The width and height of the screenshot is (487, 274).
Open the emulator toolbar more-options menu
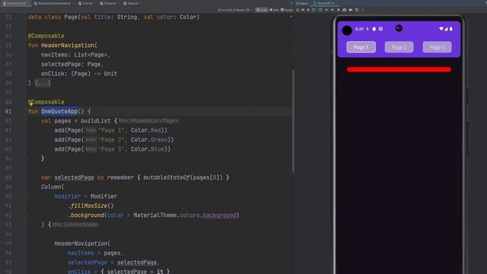[x=363, y=10]
